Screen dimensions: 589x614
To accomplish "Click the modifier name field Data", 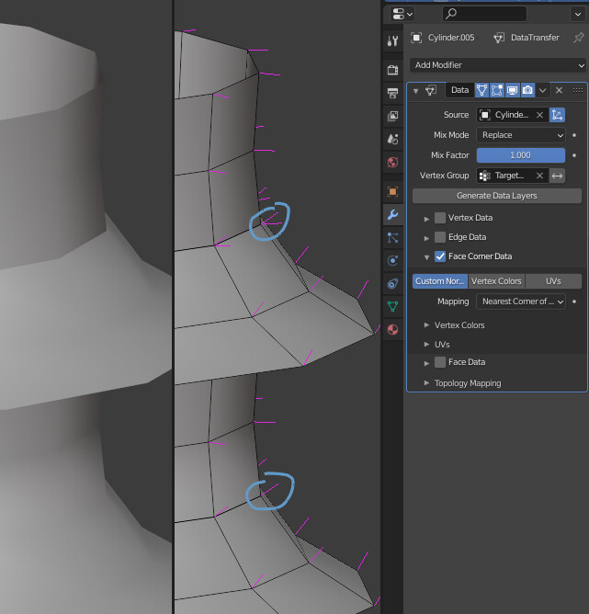I will [x=459, y=90].
